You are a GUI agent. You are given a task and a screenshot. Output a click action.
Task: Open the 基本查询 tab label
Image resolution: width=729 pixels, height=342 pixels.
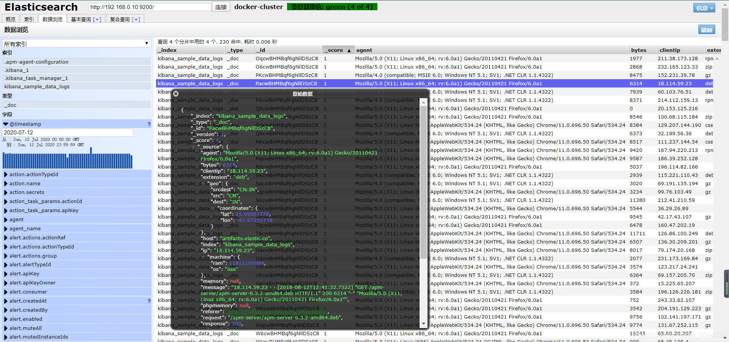[x=81, y=19]
